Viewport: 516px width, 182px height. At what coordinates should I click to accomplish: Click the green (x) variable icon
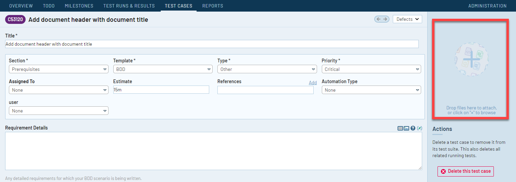pyautogui.click(x=419, y=128)
